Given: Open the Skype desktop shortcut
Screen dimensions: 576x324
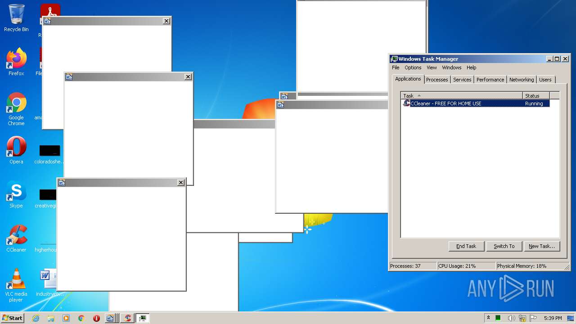Looking at the screenshot, I should pos(16,194).
